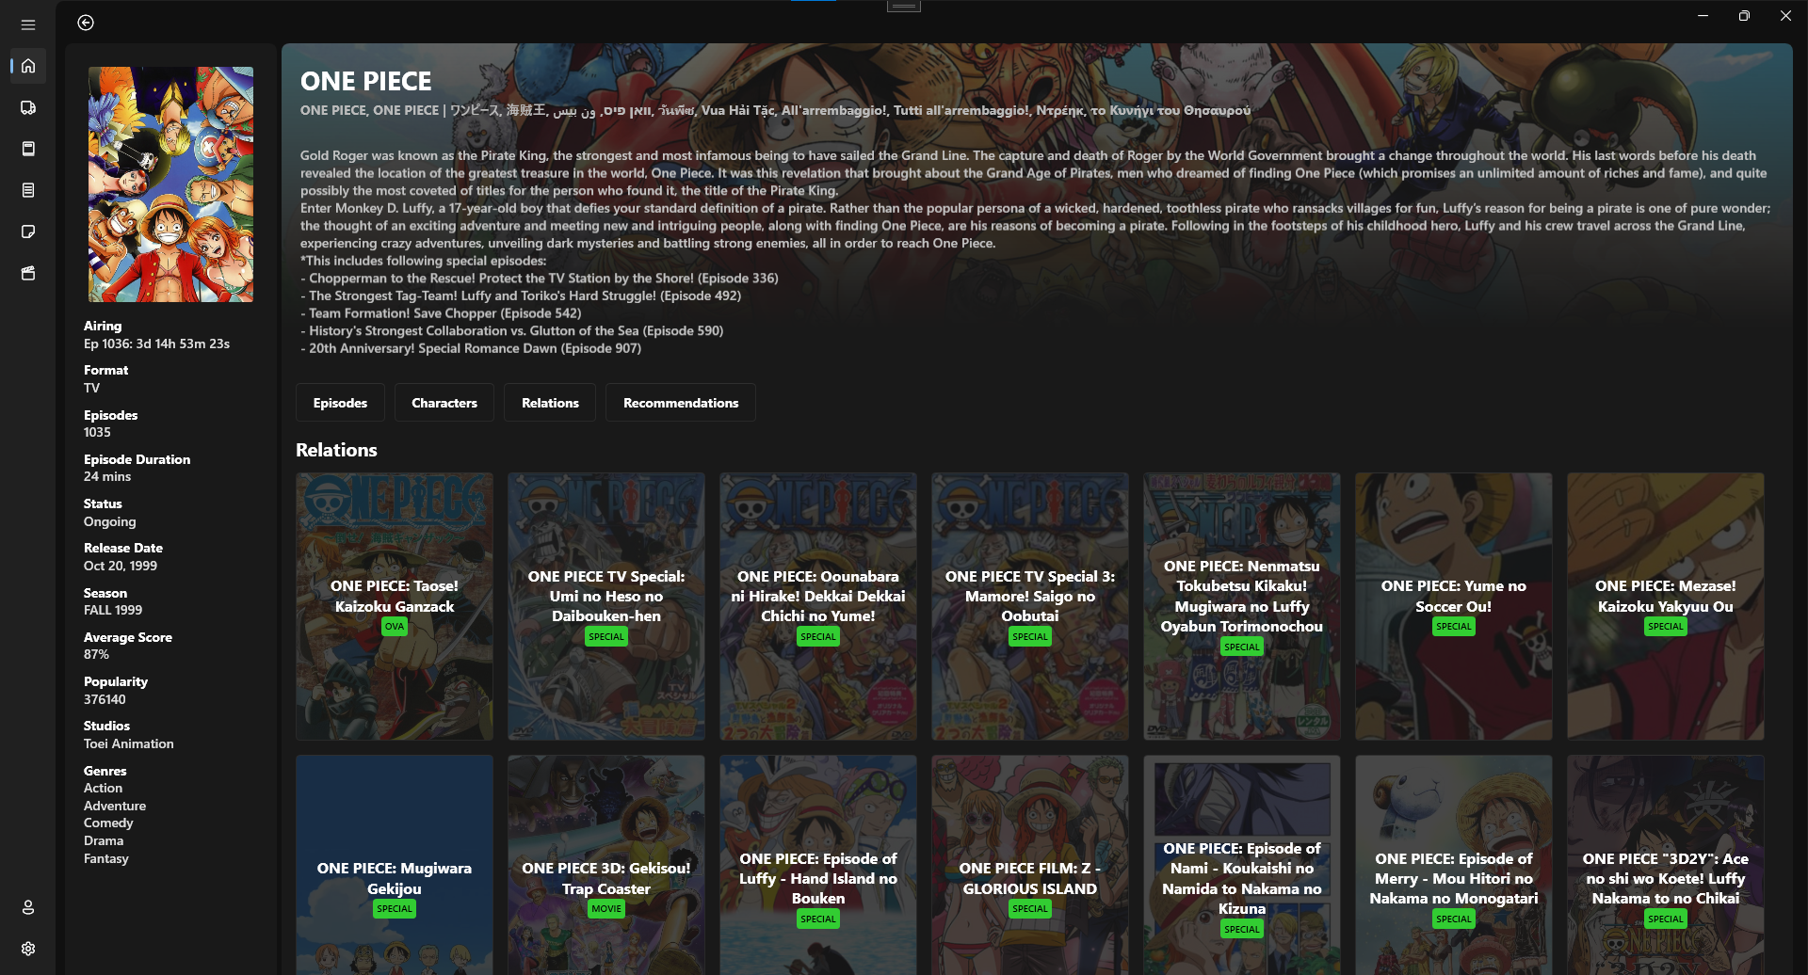1808x975 pixels.
Task: Click the "Fantasy" genre
Action: click(106, 858)
